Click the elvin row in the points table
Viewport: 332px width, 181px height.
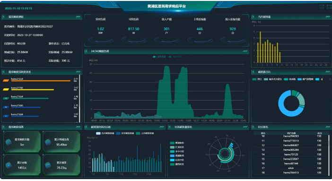291,168
